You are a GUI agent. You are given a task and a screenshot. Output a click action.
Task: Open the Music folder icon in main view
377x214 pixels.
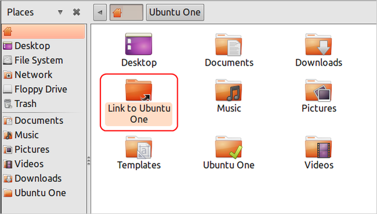[228, 90]
